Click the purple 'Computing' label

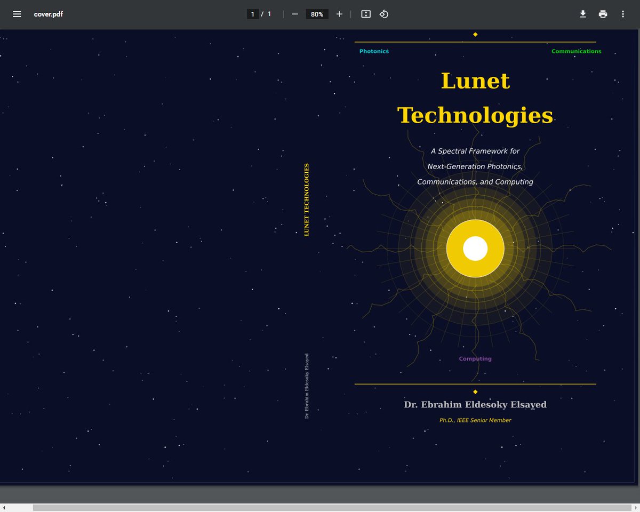point(475,359)
